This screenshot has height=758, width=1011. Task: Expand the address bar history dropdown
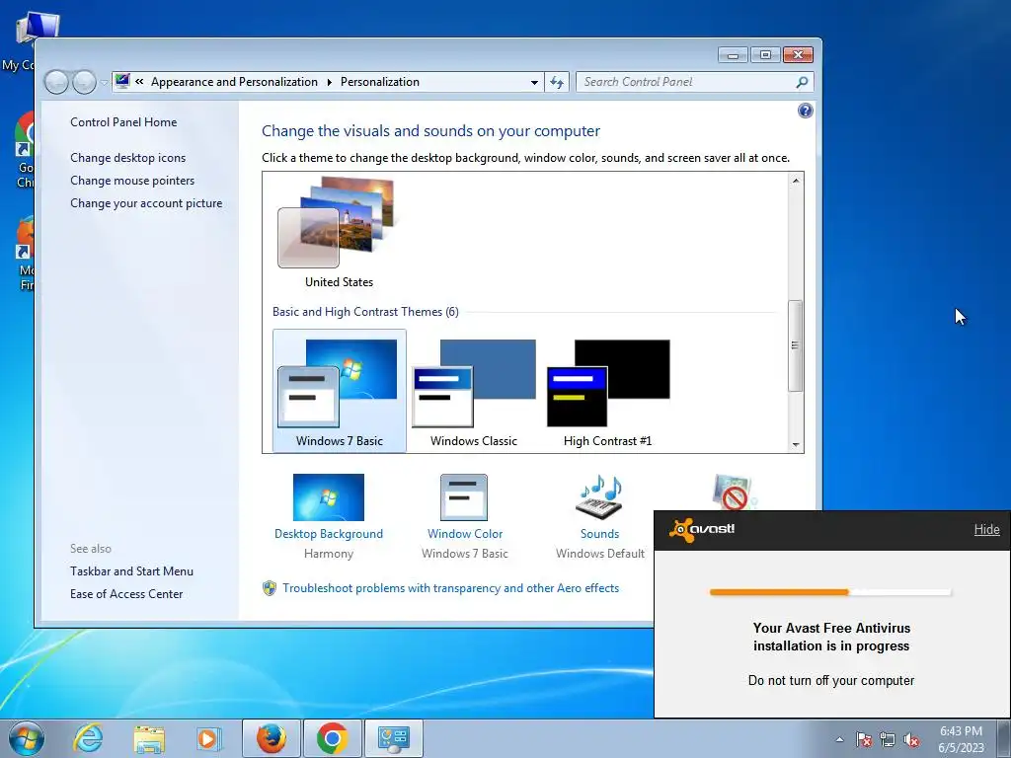pos(534,82)
